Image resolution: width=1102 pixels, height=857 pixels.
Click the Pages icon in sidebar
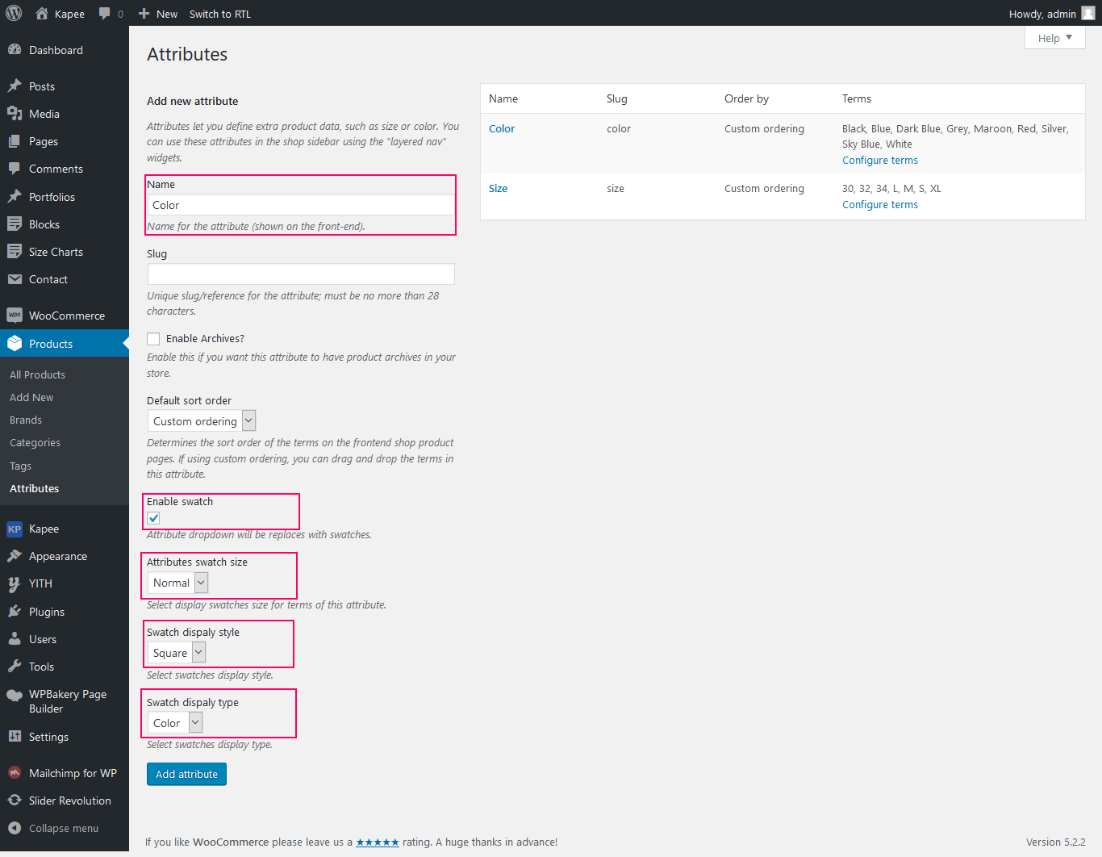pos(15,141)
